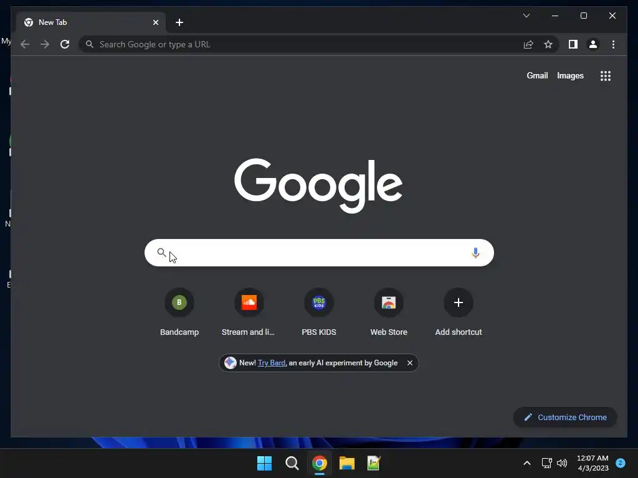Open Gmail link

point(537,75)
